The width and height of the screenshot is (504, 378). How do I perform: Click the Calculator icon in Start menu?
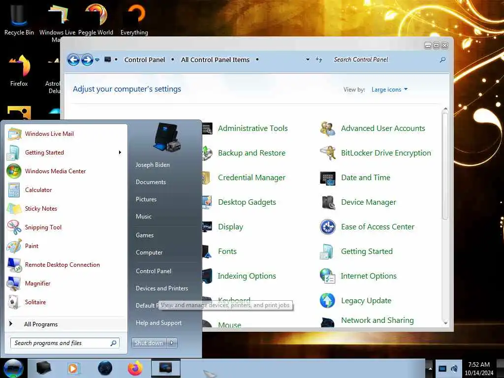(14, 190)
